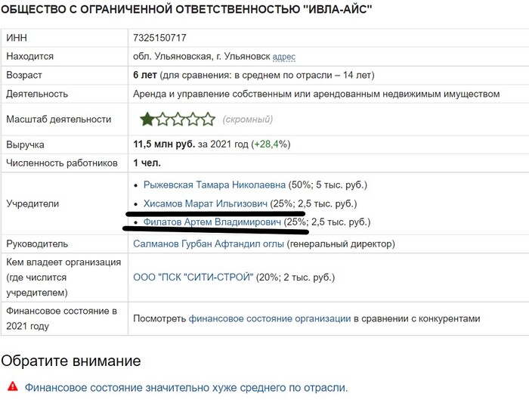This screenshot has width=529, height=400.
Task: Open ООО "ПСК "СИТИ-СТРОЙ" company link
Action: 193,278
